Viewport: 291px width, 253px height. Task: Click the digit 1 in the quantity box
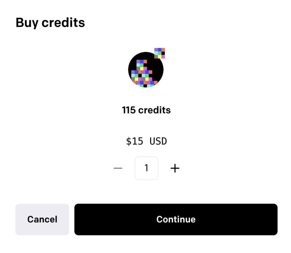tap(146, 168)
